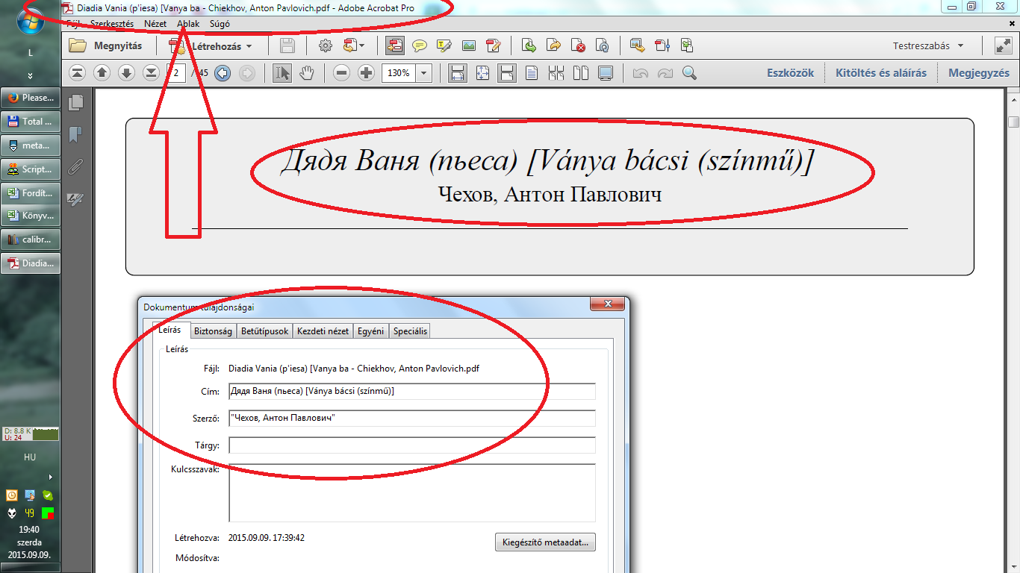Viewport: 1020px width, 573px height.
Task: Go to next page down arrow
Action: (x=127, y=73)
